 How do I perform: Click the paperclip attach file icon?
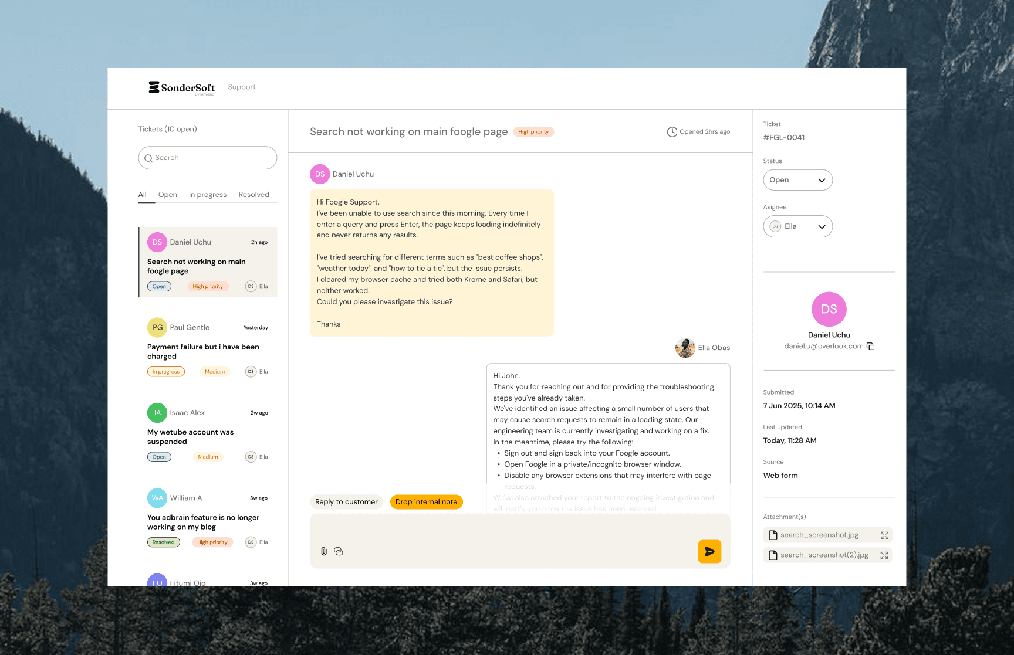(324, 551)
